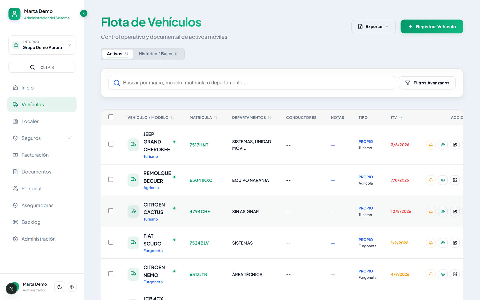Open the Exportar dropdown
Image resolution: width=480 pixels, height=300 pixels.
pyautogui.click(x=373, y=27)
